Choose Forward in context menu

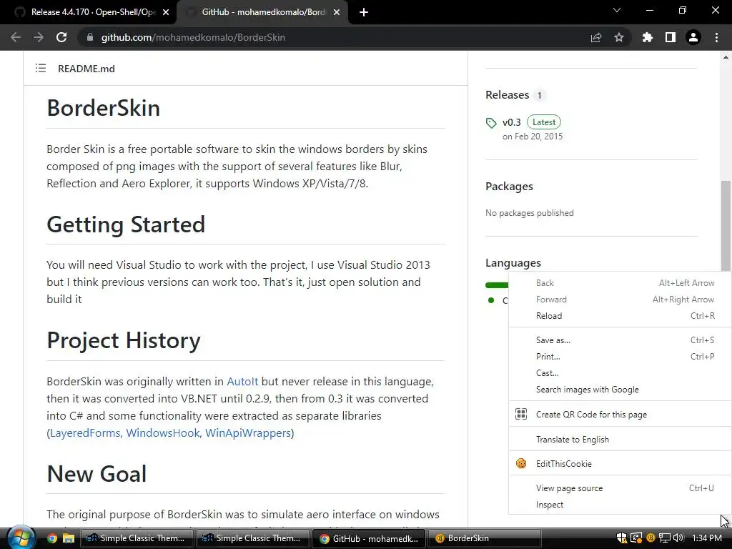click(620, 300)
